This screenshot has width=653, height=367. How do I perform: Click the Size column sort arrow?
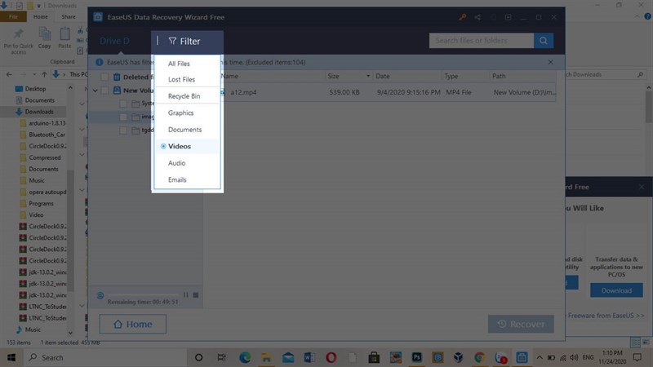[x=368, y=76]
